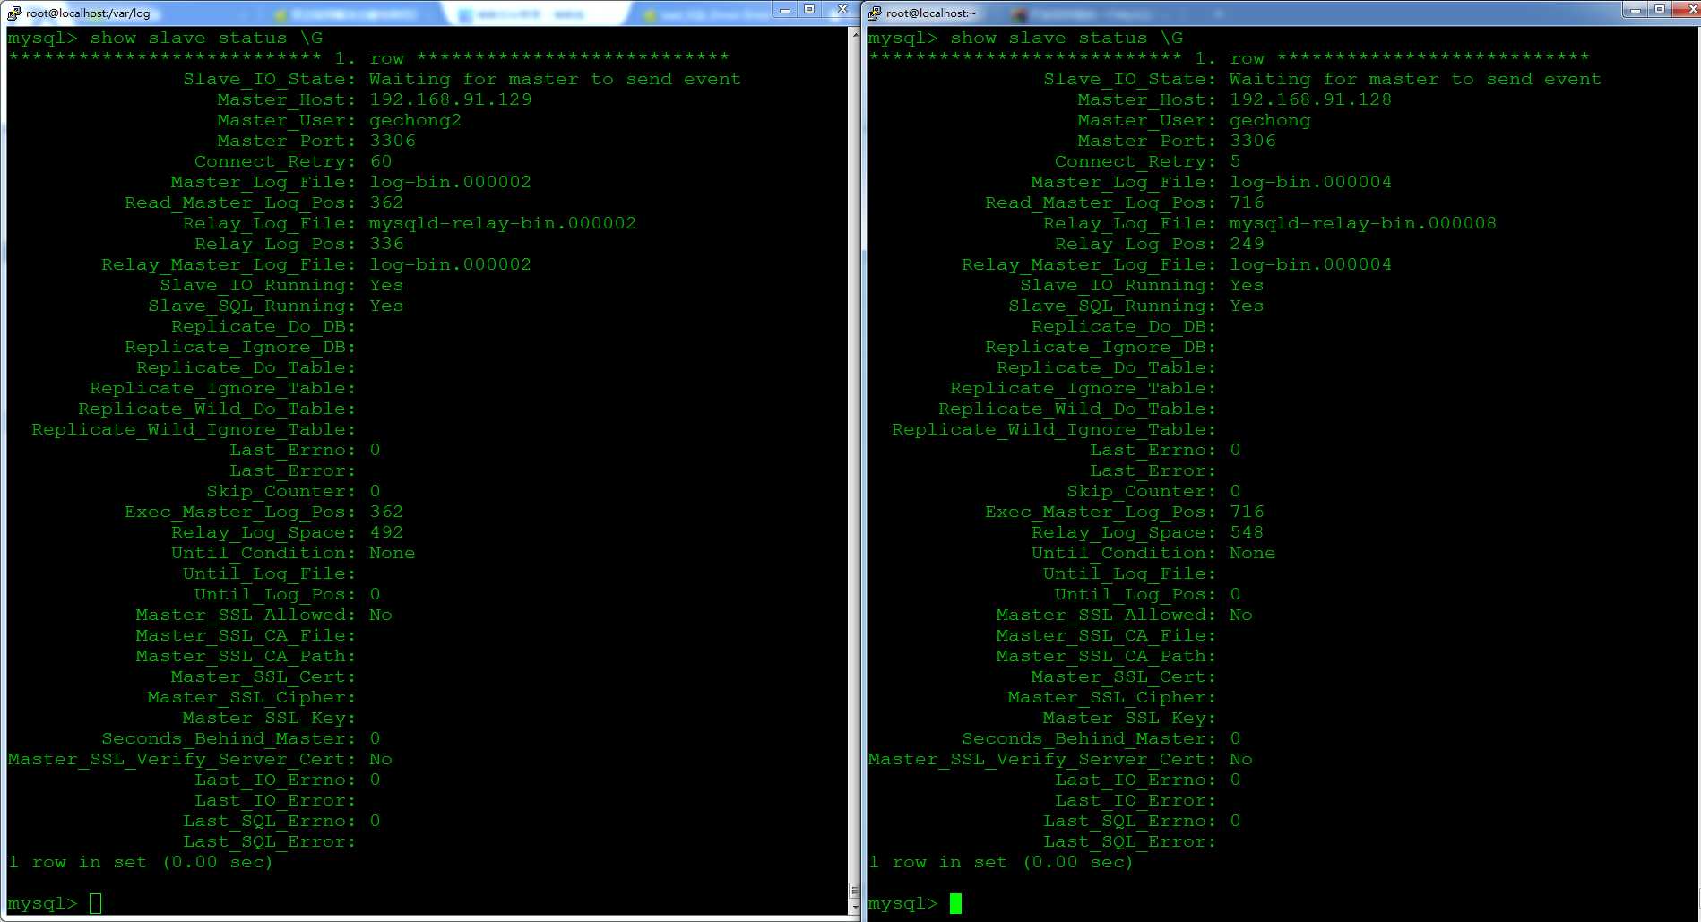The image size is (1701, 922).
Task: Click Relay_Log_File value mysqld-relay-bin.000002
Action: tap(503, 223)
